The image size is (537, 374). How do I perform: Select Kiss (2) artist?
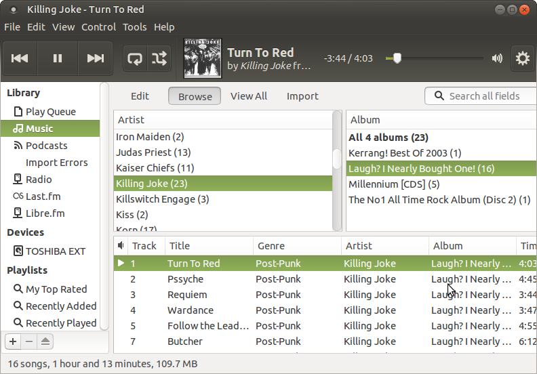tap(223, 215)
